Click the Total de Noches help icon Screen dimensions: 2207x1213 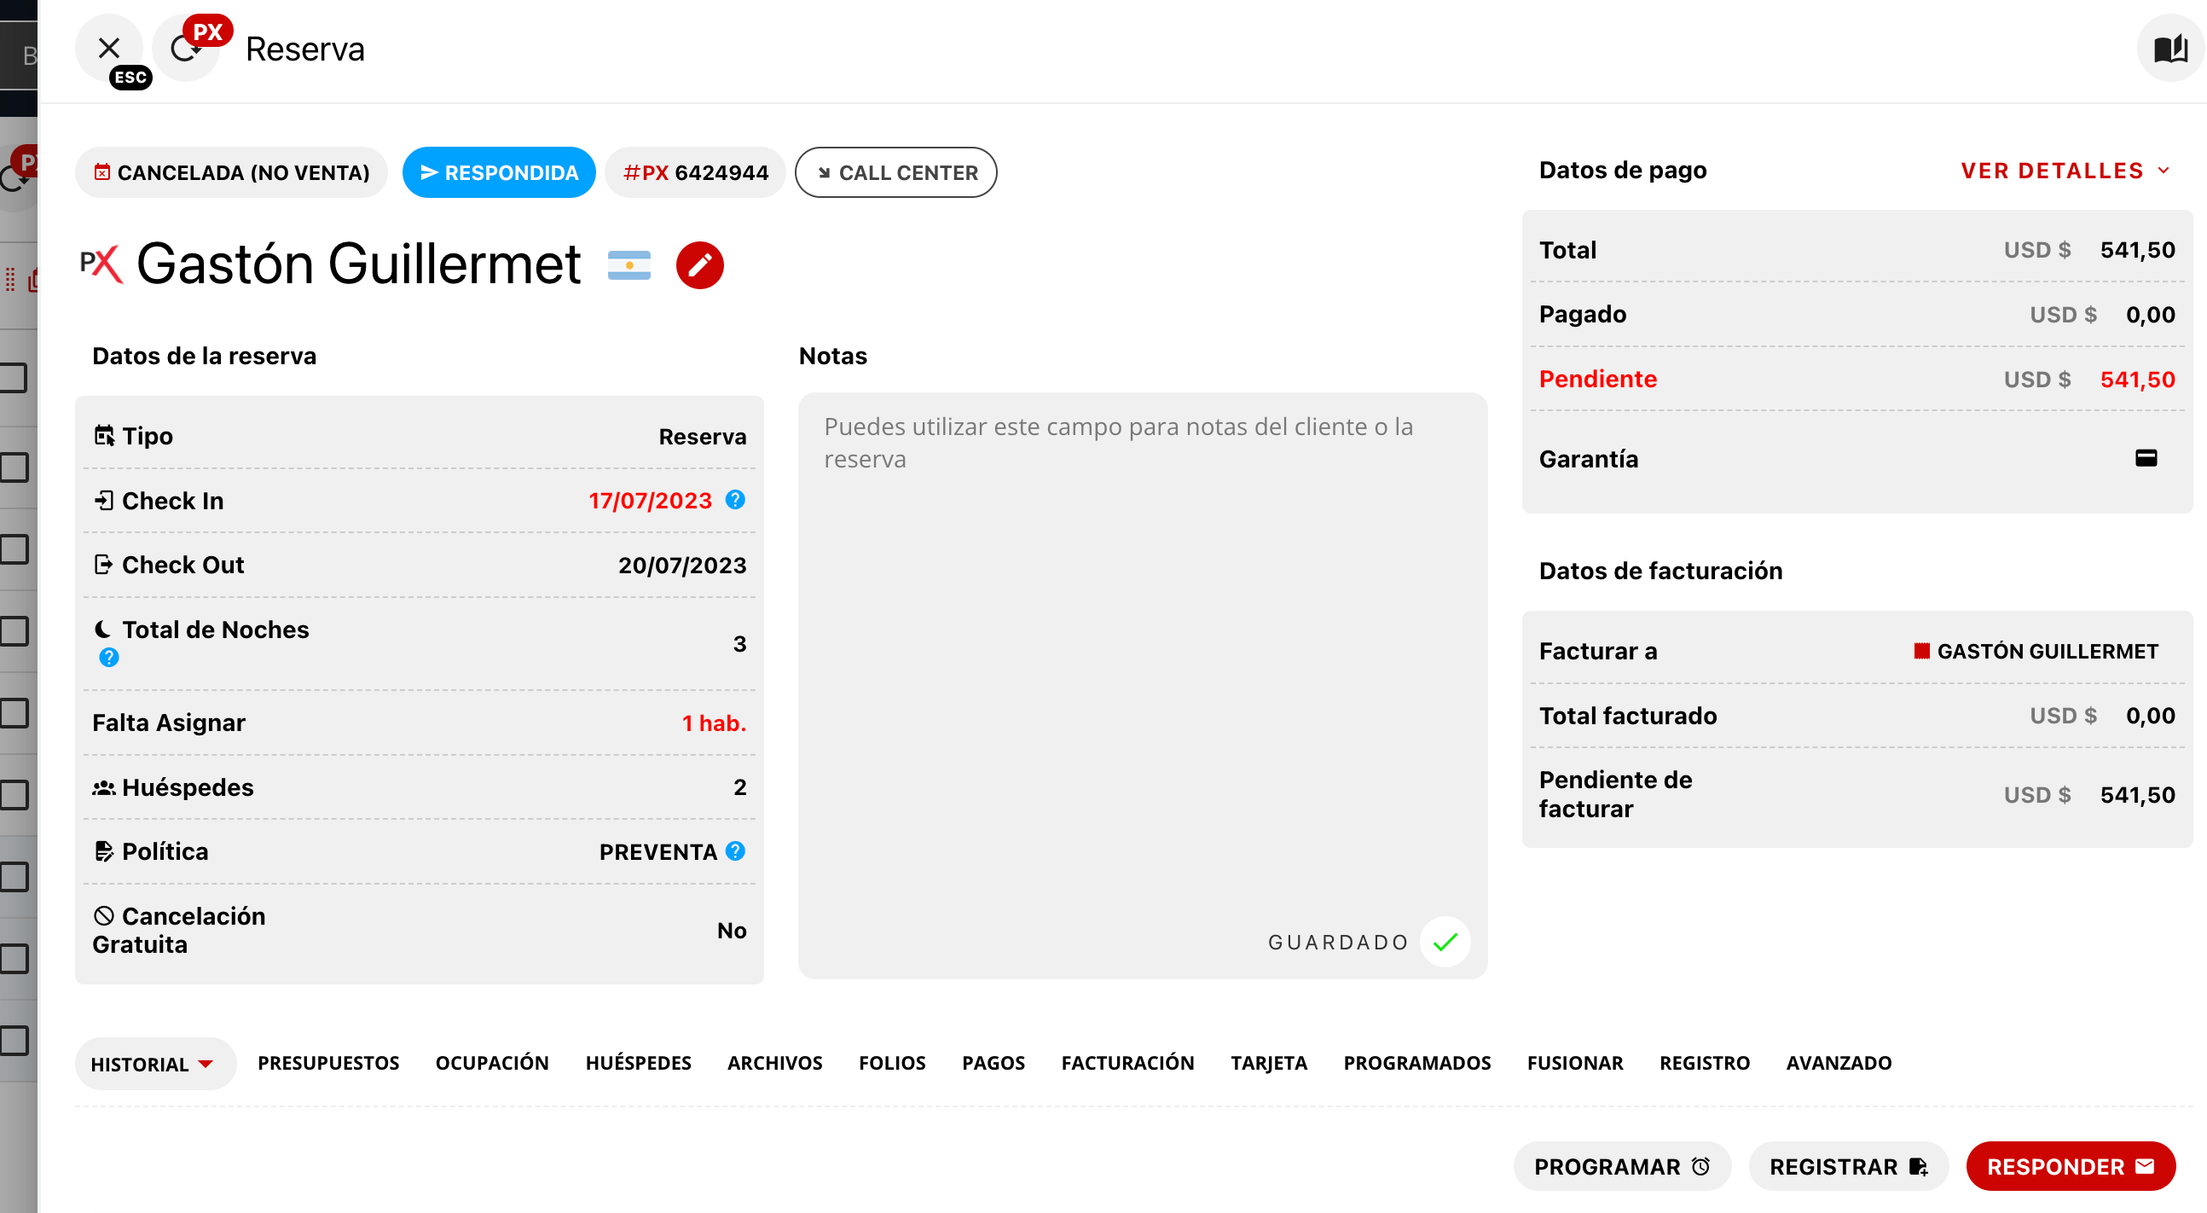[109, 658]
